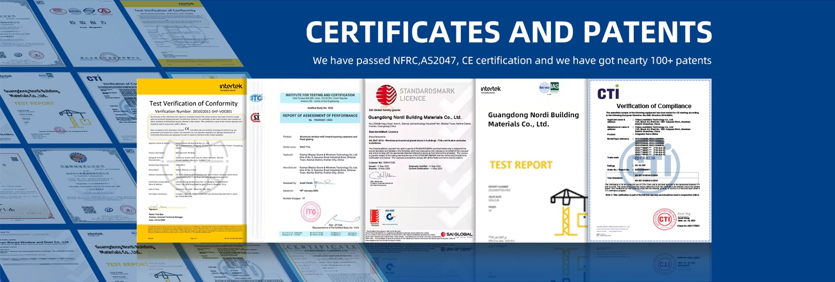The image size is (835, 282).
Task: Click the green IAS logo on the Nordi certificate
Action: tap(554, 87)
